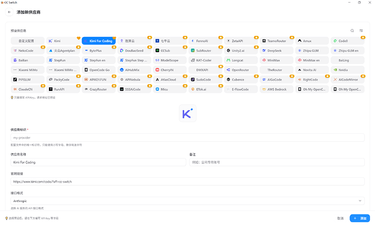Click the 取消 cancel button
375x225 pixels.
pos(340,218)
